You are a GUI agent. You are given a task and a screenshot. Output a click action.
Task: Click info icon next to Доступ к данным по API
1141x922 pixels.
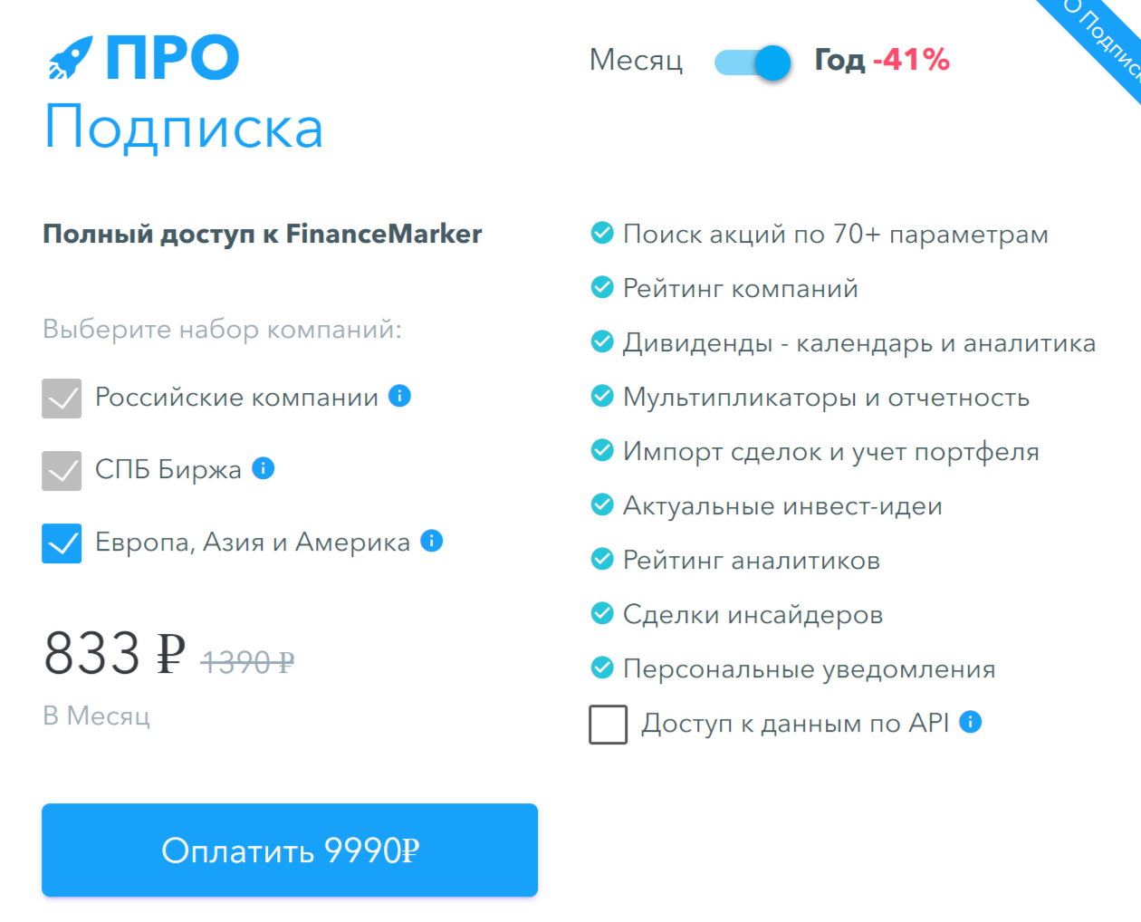click(970, 722)
